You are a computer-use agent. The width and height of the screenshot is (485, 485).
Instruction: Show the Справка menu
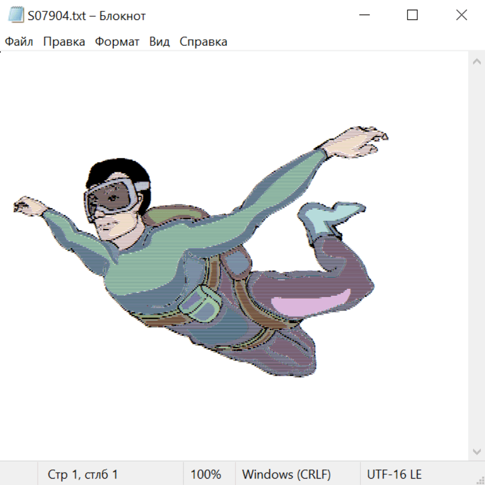pyautogui.click(x=203, y=42)
